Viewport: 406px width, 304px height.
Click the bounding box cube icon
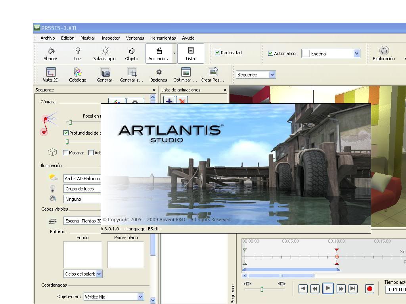pos(52,152)
